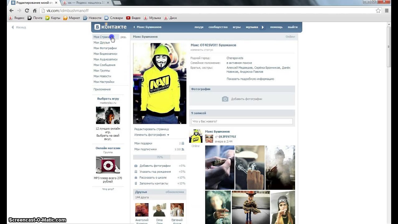Click Указать год рождения suggestion

click(155, 172)
